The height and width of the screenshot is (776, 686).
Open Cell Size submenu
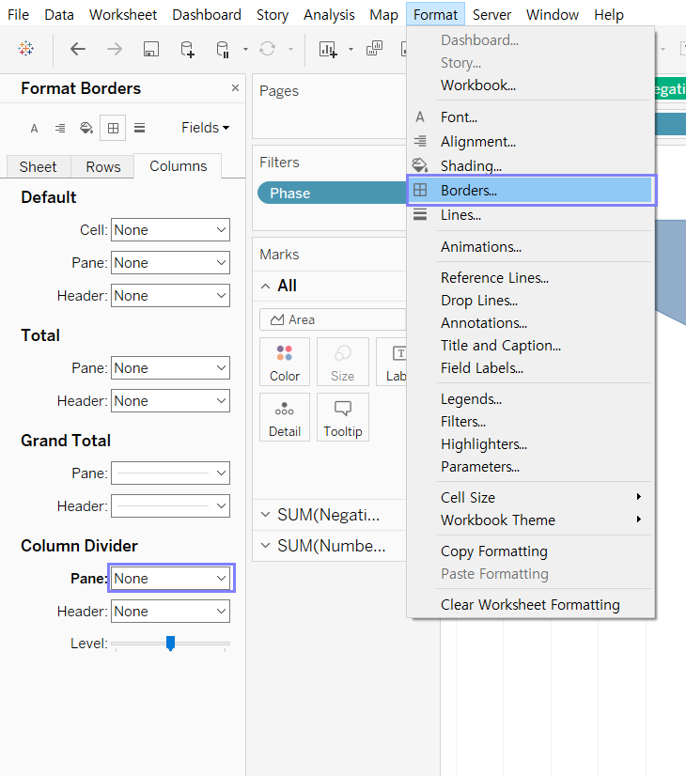[532, 497]
